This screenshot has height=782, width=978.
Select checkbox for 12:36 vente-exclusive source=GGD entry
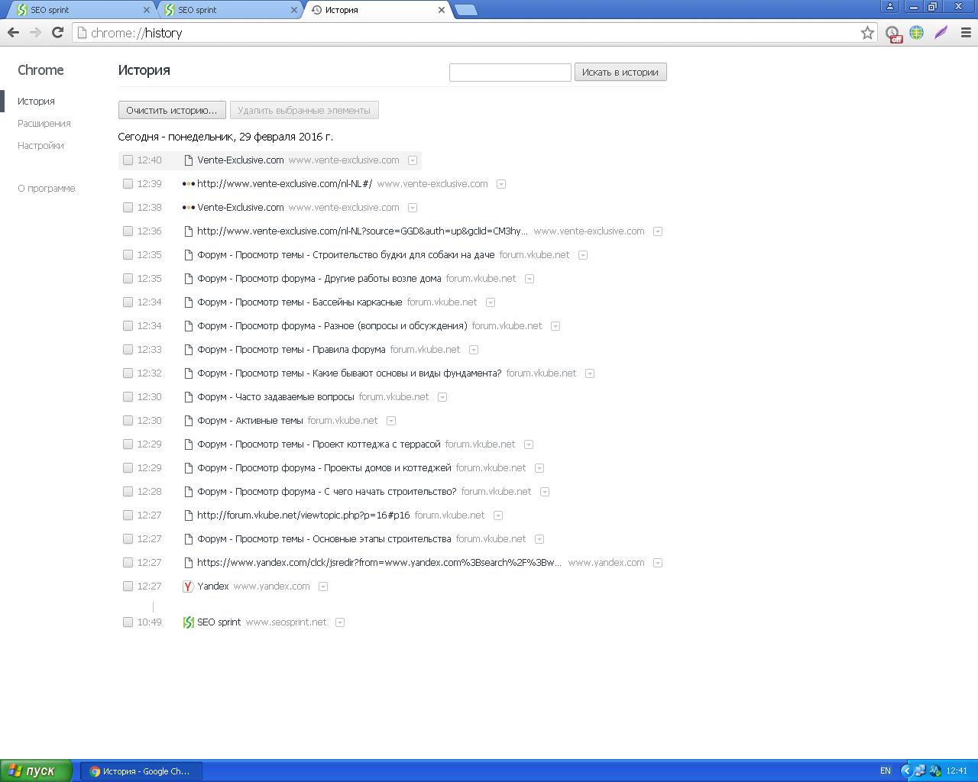(128, 231)
